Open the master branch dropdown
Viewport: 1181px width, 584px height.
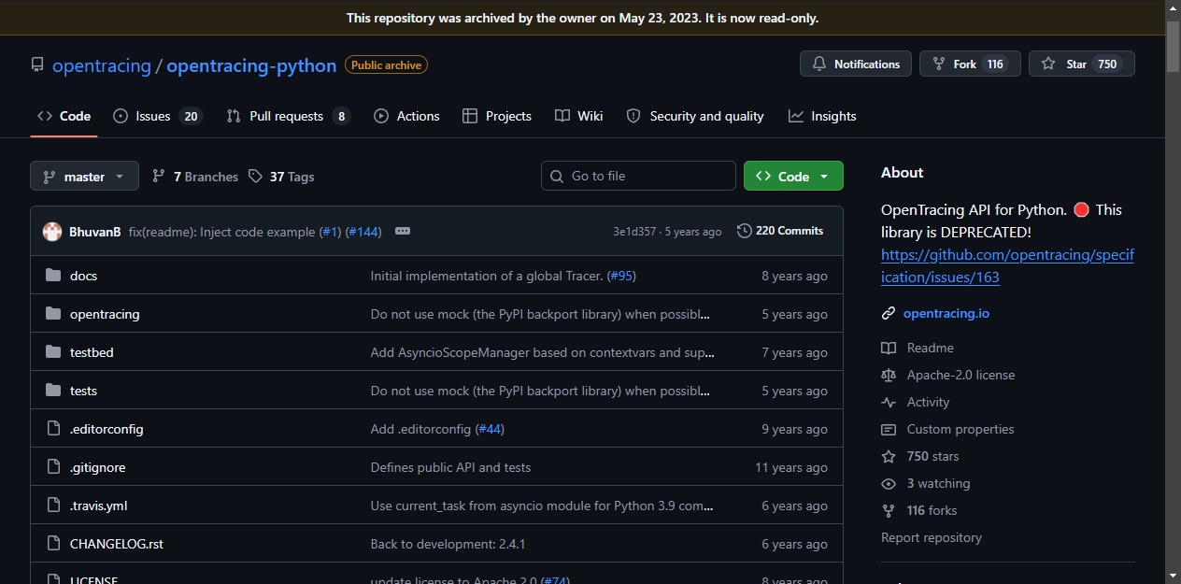point(84,176)
